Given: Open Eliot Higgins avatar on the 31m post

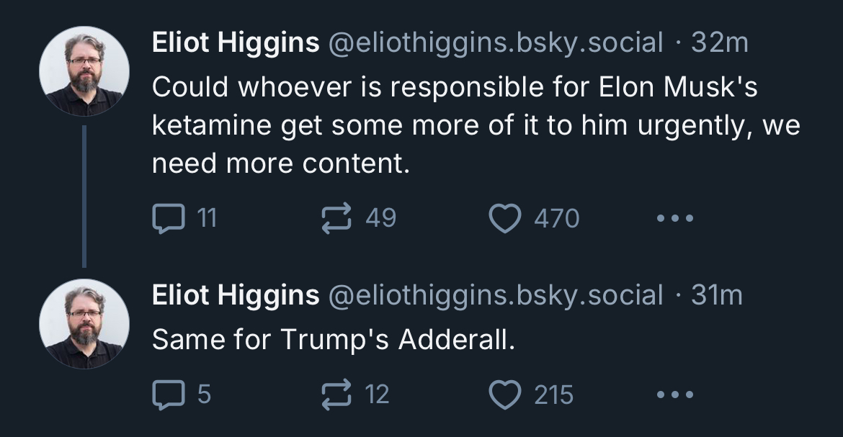Looking at the screenshot, I should (84, 323).
